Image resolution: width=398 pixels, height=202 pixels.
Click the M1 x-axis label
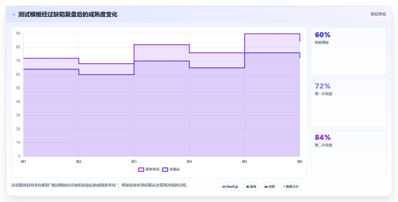23,161
